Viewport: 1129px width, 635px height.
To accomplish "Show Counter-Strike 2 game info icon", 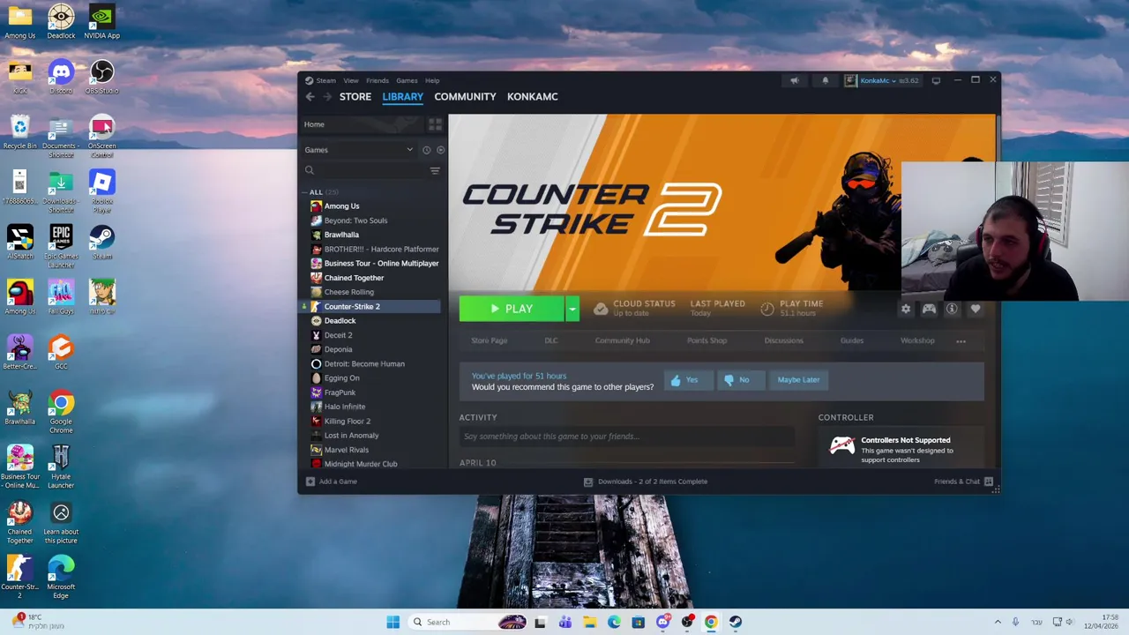I will (x=952, y=309).
